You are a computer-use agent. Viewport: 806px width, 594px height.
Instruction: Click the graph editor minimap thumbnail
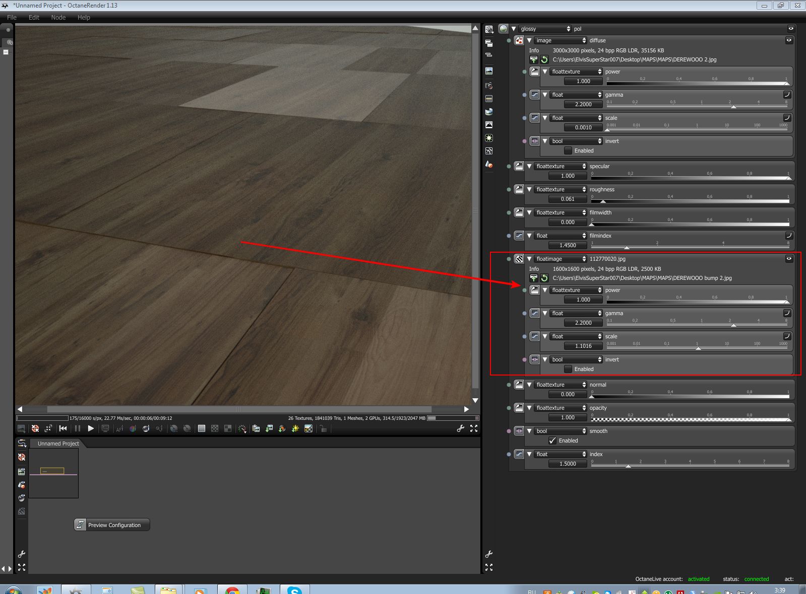coord(53,473)
